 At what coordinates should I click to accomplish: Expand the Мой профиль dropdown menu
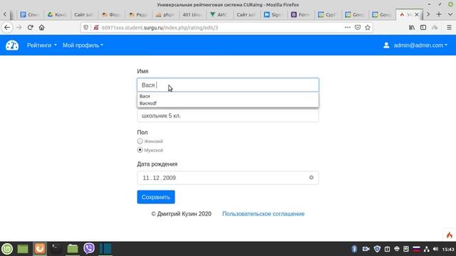[83, 46]
